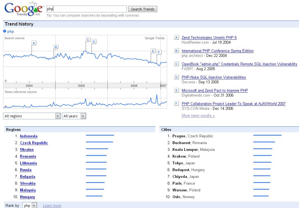The image size is (299, 208).
Task: Click the Learn more link
Action: [52, 205]
